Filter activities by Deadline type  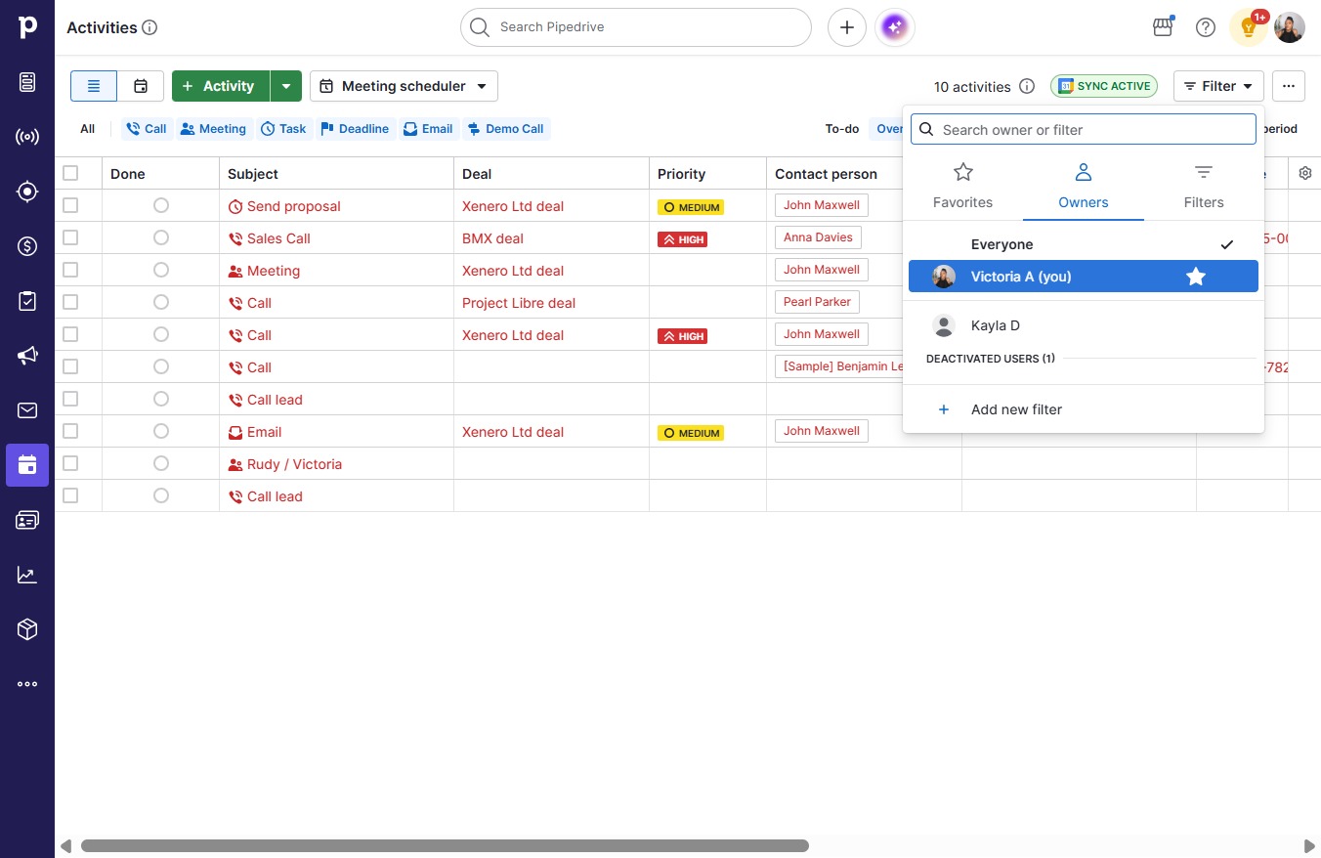[x=355, y=129]
